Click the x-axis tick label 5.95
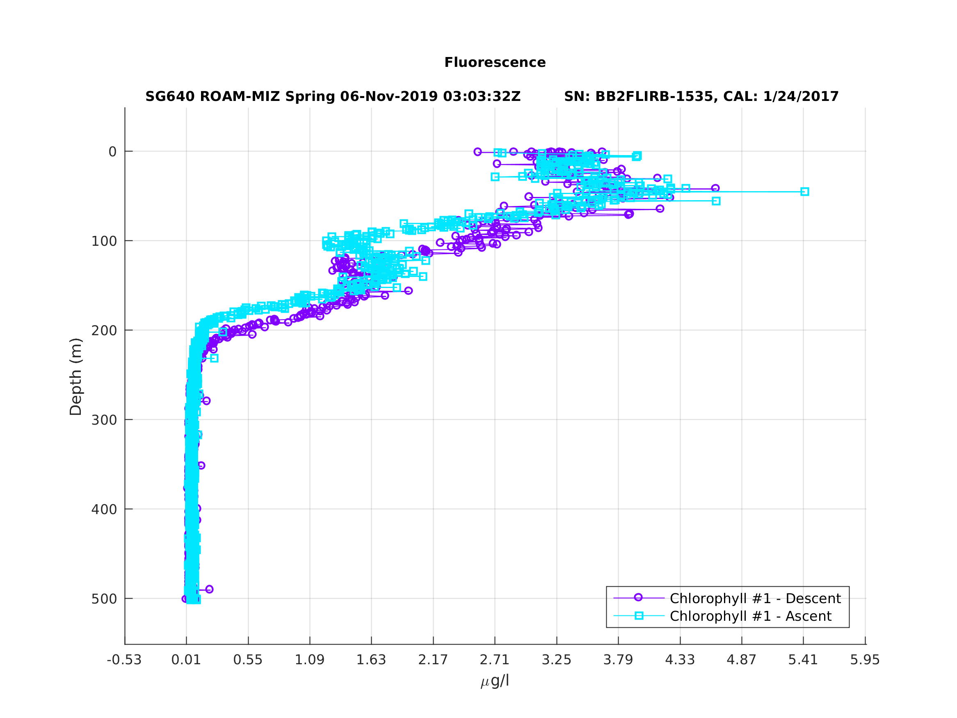The height and width of the screenshot is (718, 957). pos(865,660)
